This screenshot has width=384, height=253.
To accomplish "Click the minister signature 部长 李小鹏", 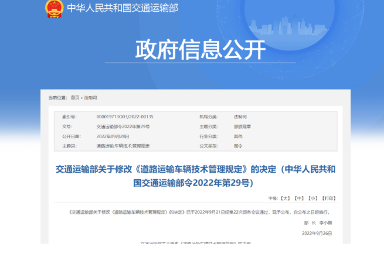I will pyautogui.click(x=317, y=223).
